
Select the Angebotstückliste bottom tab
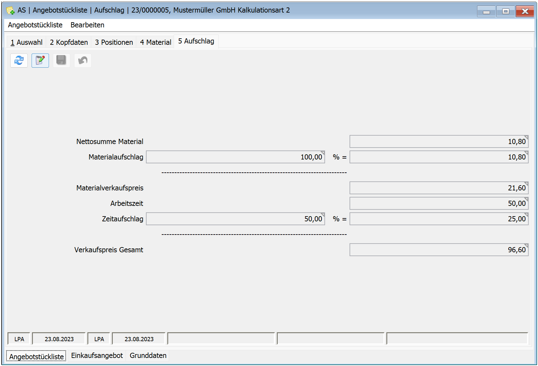pos(36,357)
